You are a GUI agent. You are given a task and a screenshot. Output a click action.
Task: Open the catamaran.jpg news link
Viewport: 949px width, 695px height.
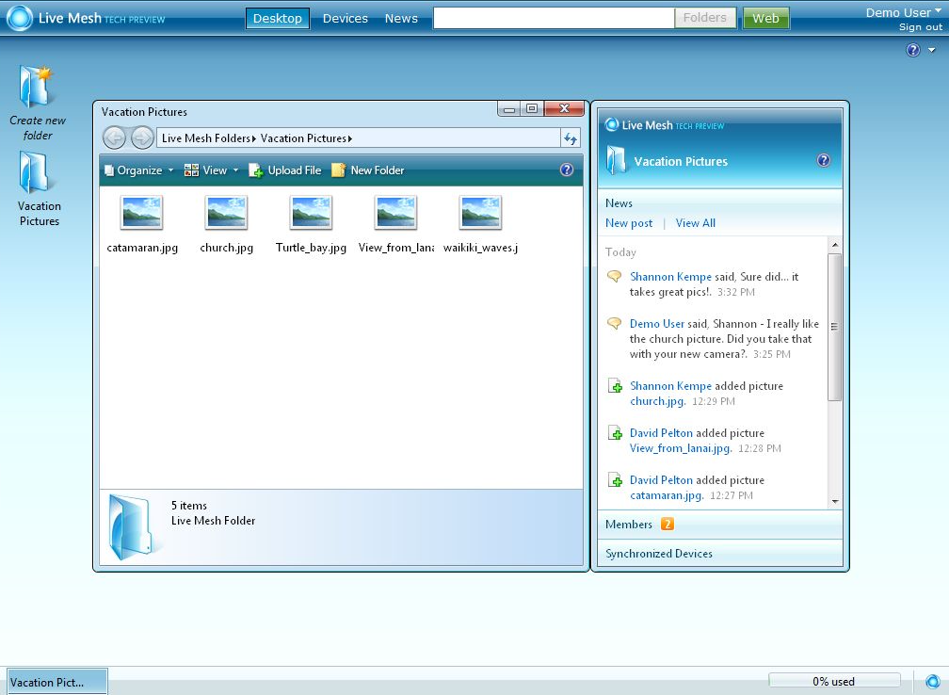[x=667, y=495]
